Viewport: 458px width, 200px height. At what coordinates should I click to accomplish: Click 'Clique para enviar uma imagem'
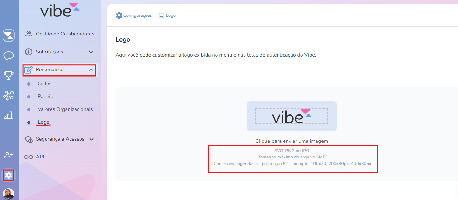click(292, 141)
